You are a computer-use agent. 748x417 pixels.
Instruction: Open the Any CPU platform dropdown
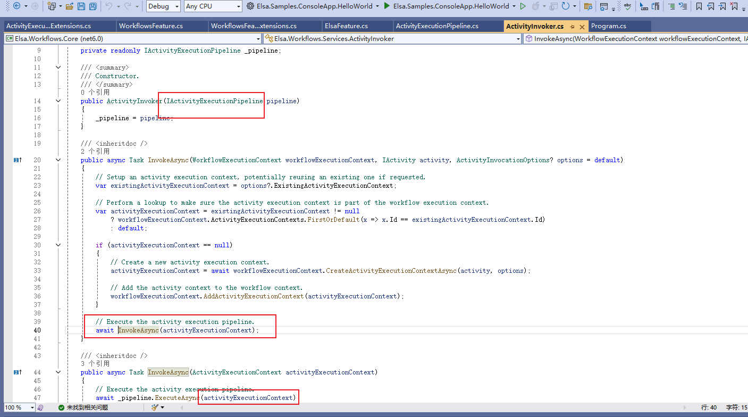tap(213, 6)
